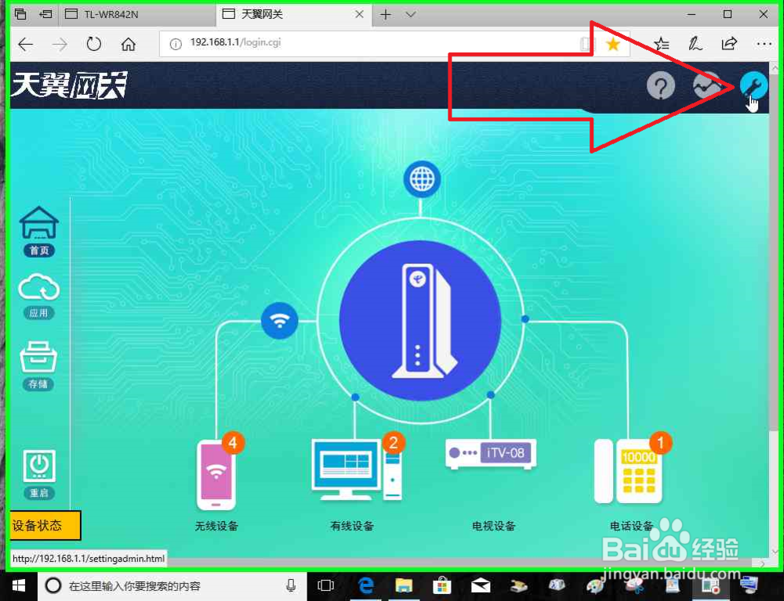The height and width of the screenshot is (601, 784).
Task: Open Microsoft Store from taskbar
Action: pos(441,585)
